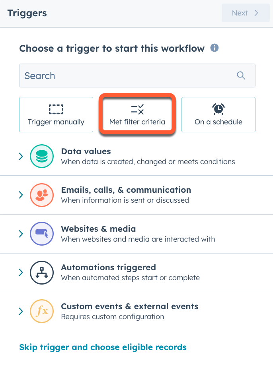Click the search magnifying glass icon
The height and width of the screenshot is (368, 273).
click(241, 75)
